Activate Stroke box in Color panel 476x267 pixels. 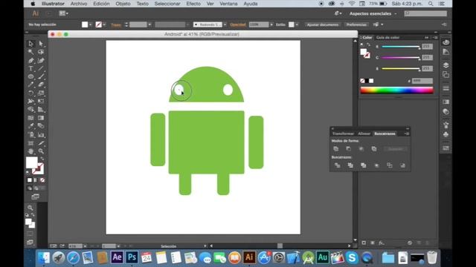[x=367, y=56]
